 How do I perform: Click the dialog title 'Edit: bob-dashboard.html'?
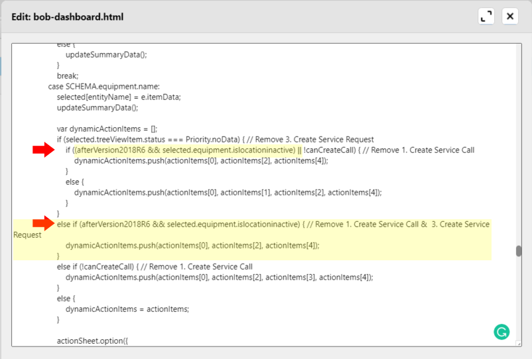[68, 17]
